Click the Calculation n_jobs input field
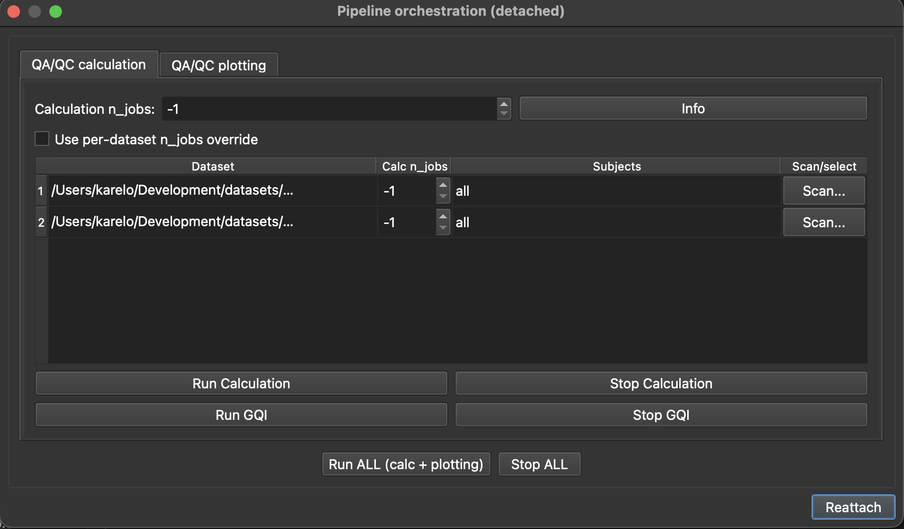Image resolution: width=904 pixels, height=529 pixels. pyautogui.click(x=329, y=109)
